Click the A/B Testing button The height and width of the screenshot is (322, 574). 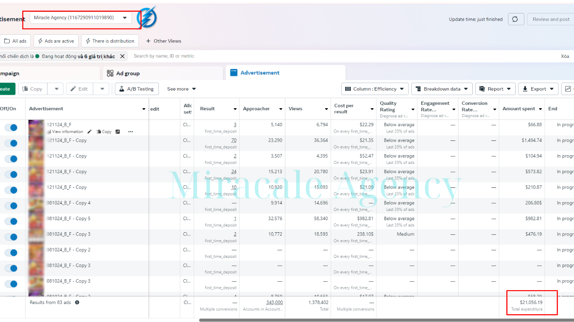[x=137, y=89]
